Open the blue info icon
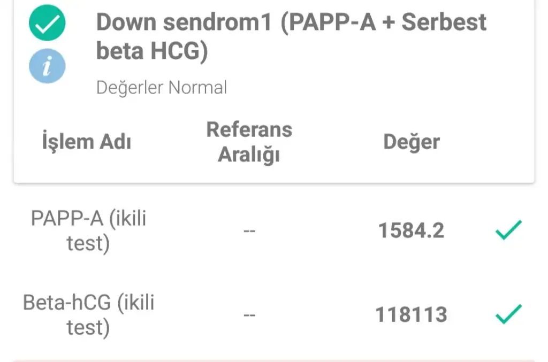The width and height of the screenshot is (548, 362). click(47, 67)
